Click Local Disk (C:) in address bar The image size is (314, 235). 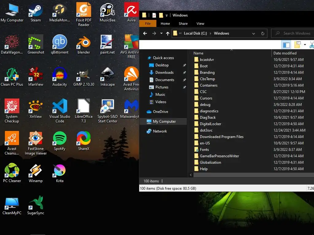[195, 33]
